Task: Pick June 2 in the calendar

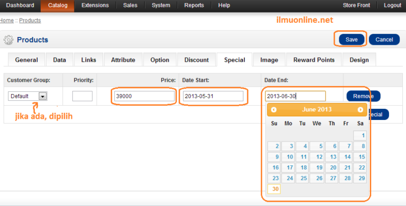Action: [274, 146]
